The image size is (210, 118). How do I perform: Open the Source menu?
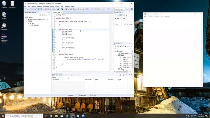[x=33, y=6]
